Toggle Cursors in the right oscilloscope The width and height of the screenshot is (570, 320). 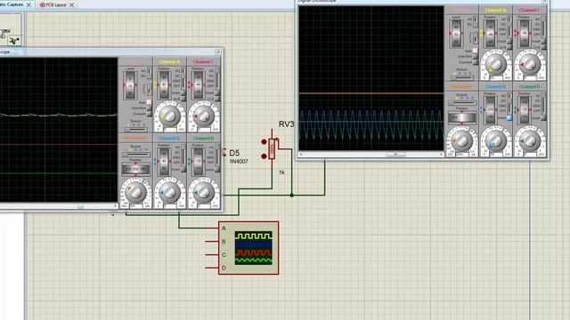(x=475, y=62)
